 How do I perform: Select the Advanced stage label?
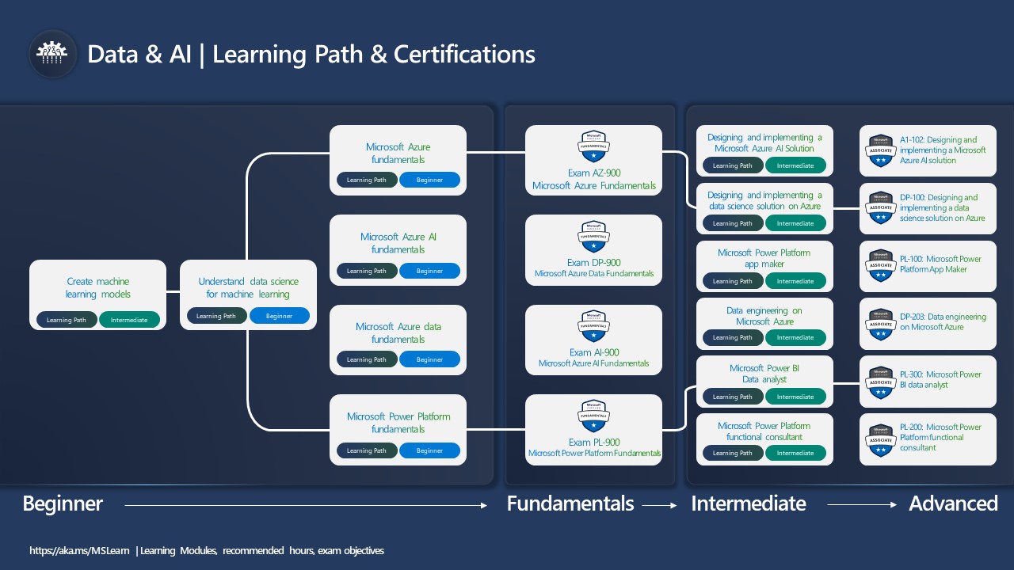(x=954, y=503)
